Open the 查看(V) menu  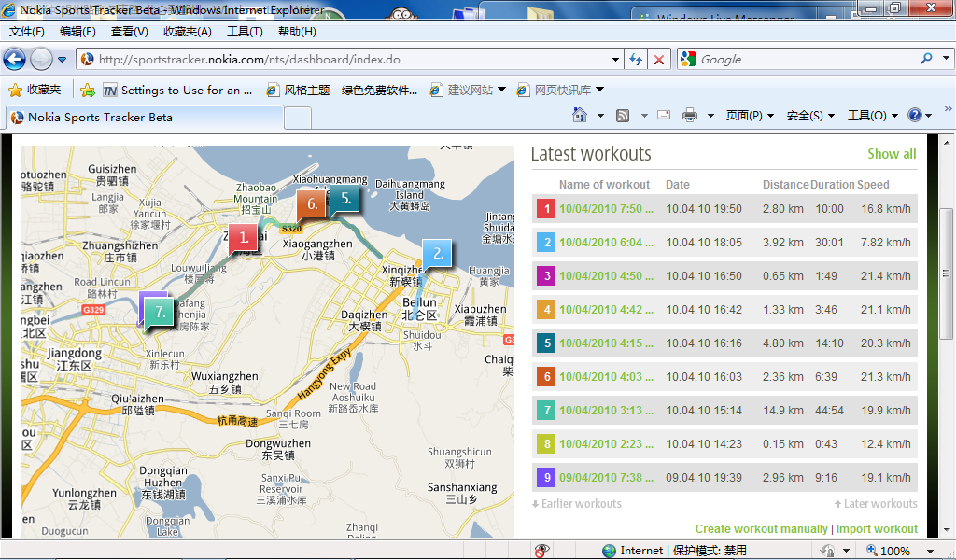pos(129,32)
